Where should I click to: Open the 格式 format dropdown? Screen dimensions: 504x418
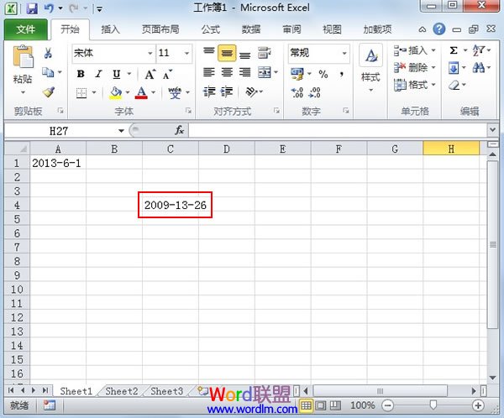pos(414,85)
